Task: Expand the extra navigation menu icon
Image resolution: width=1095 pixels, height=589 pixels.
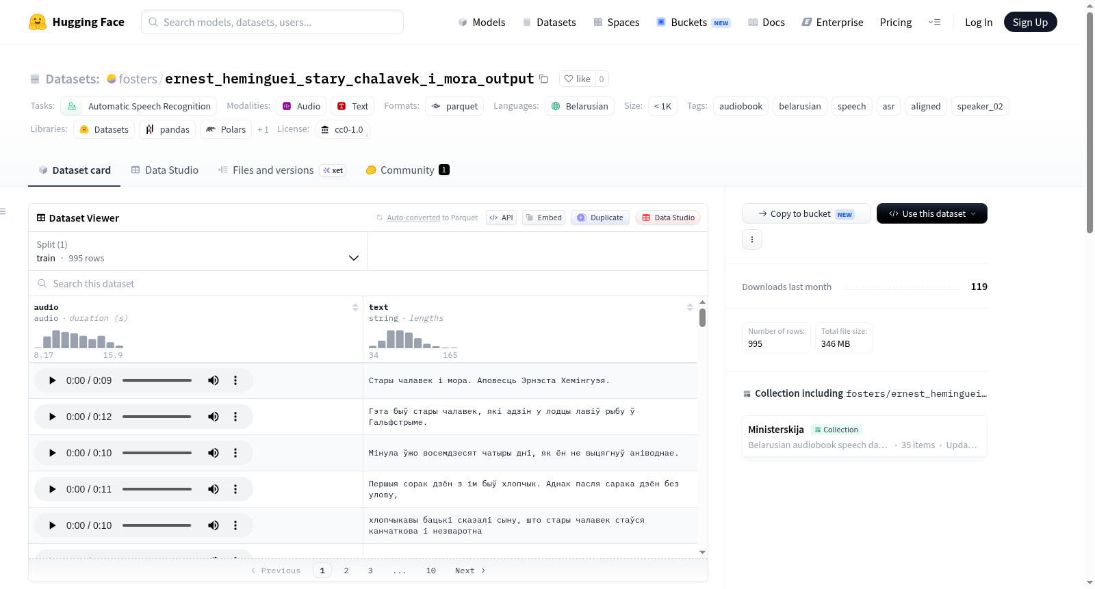Action: tap(934, 22)
